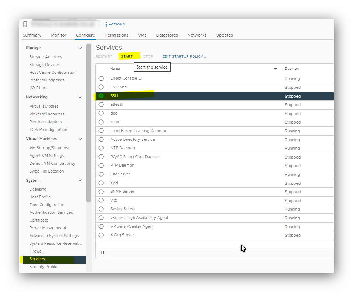353x292 pixels.
Task: Click the STOP button in the Services toolbar
Action: 148,56
